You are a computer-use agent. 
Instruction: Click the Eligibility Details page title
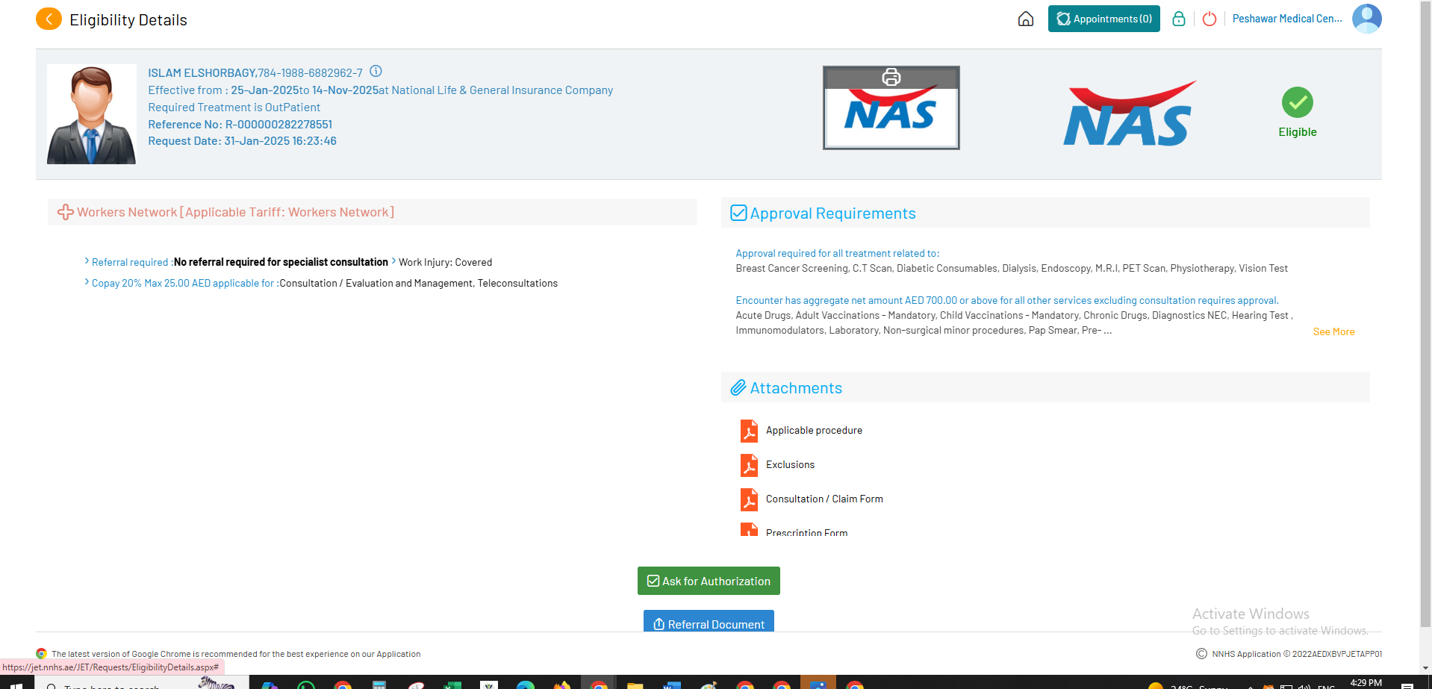pyautogui.click(x=128, y=19)
